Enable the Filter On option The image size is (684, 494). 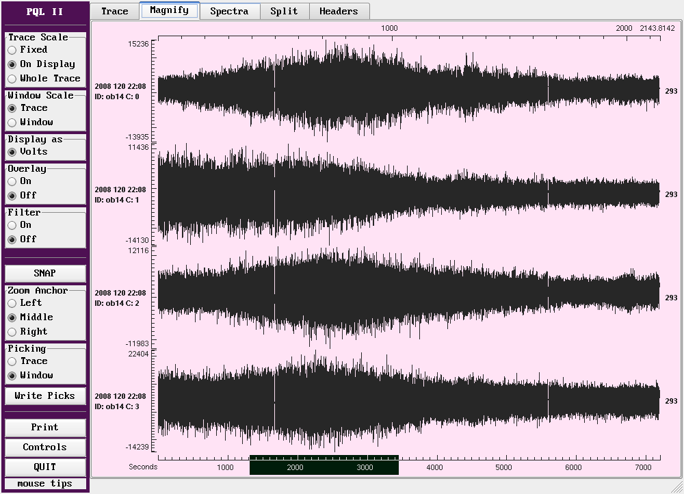(x=12, y=225)
